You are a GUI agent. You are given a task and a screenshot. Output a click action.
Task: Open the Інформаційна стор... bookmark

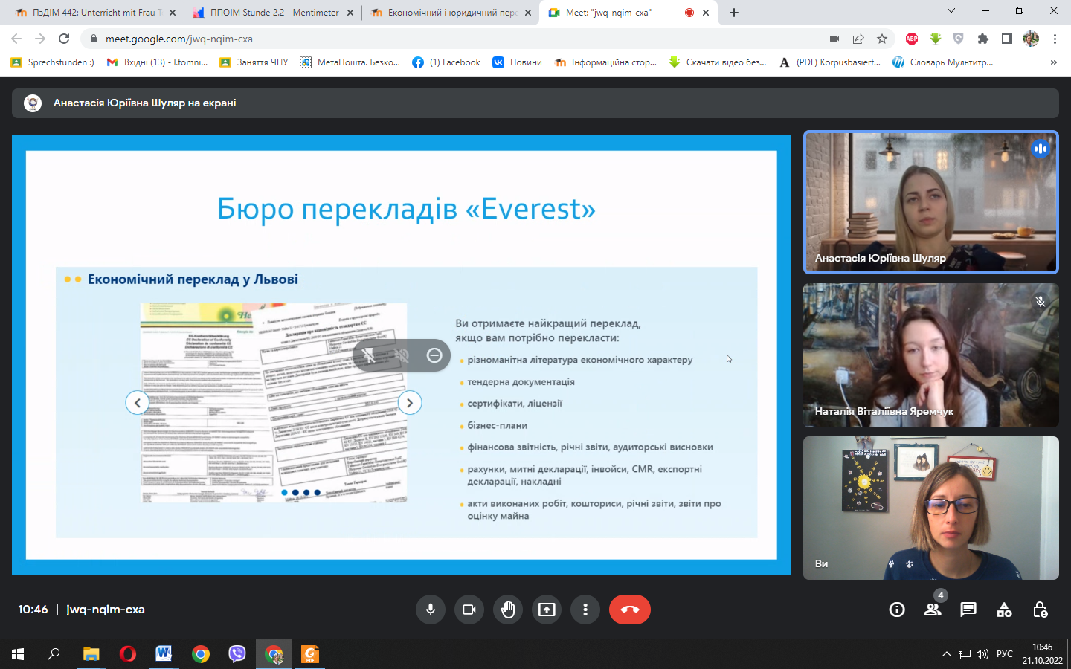coord(605,62)
